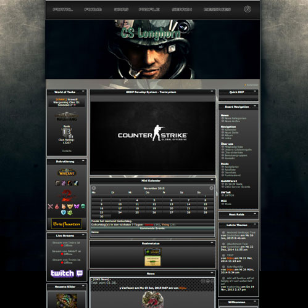Click the yellow Briefkasten button
The height and width of the screenshot is (308, 308).
(x=67, y=224)
